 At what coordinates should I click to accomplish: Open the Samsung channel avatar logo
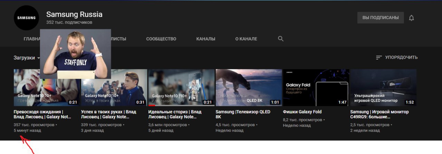(x=26, y=18)
